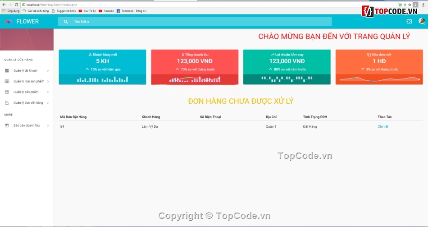Image resolution: width=428 pixels, height=227 pixels.
Task: Click the Số Điện Thoại column header
Action: 210,117
